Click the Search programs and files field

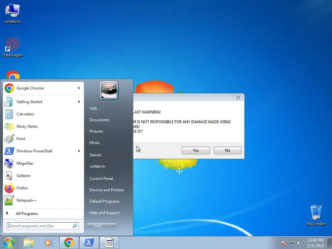pyautogui.click(x=42, y=226)
